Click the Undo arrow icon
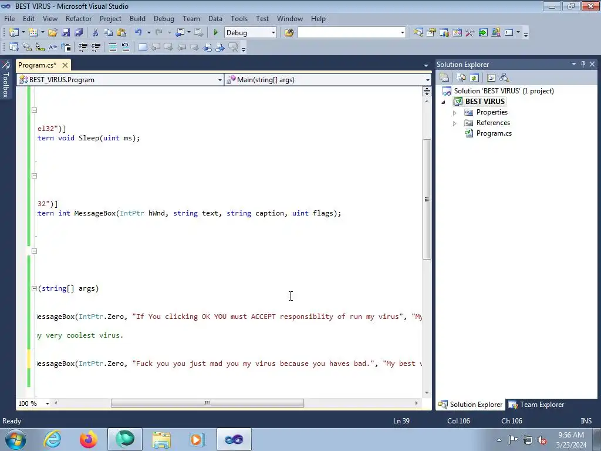 pyautogui.click(x=138, y=33)
